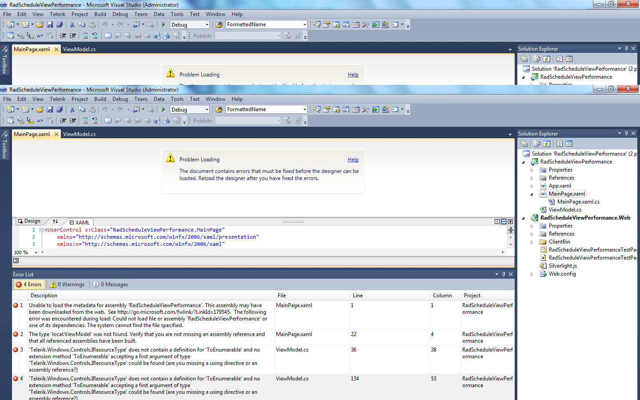This screenshot has width=640, height=400.
Task: Sort errors by Line column header
Action: pyautogui.click(x=389, y=296)
